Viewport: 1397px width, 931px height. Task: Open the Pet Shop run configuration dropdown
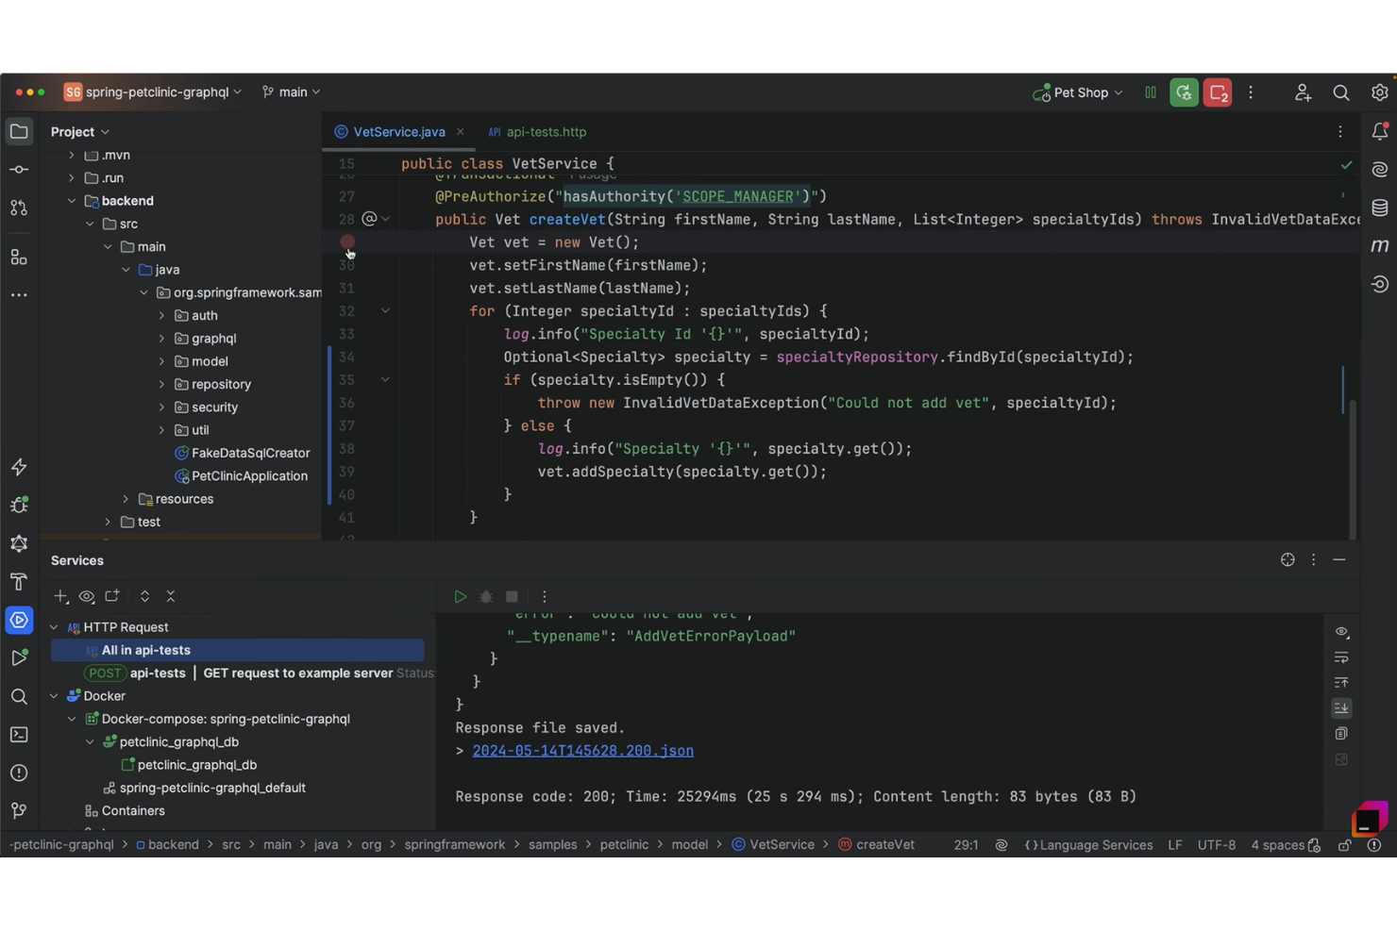coord(1078,92)
